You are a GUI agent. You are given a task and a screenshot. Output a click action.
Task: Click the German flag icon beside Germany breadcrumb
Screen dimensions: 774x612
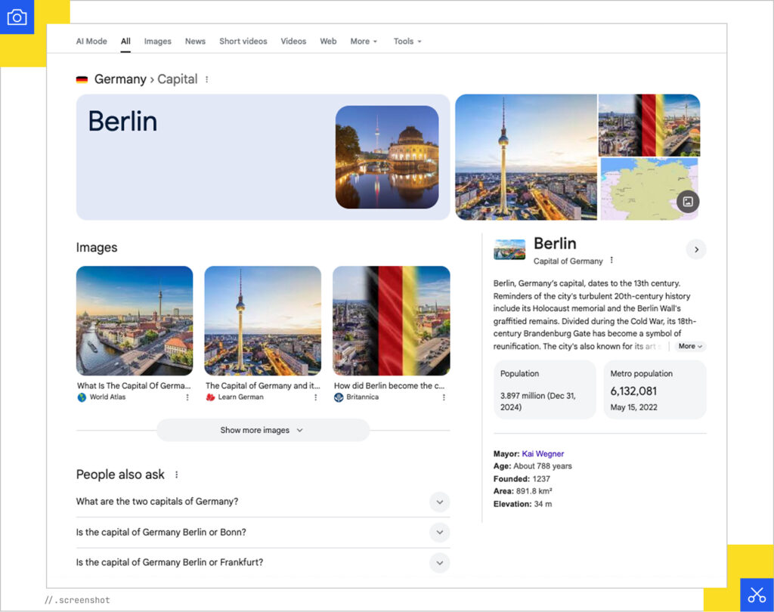[x=82, y=79]
